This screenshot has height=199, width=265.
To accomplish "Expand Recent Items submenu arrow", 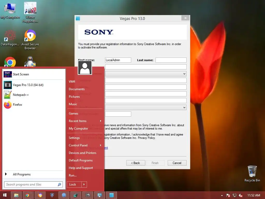I will [x=101, y=121].
